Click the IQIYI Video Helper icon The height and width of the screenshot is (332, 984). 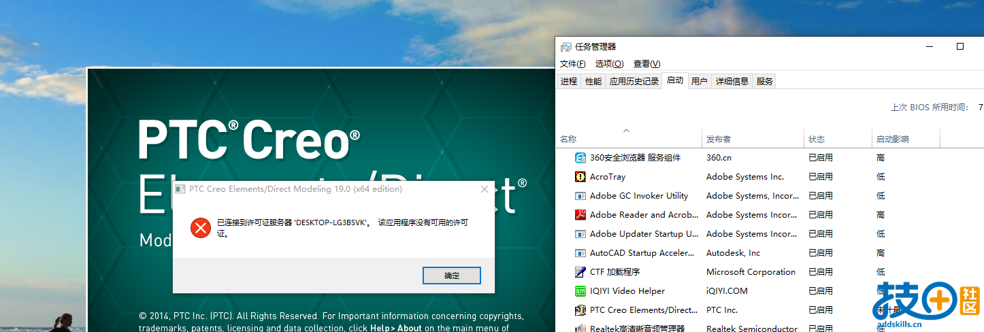580,291
